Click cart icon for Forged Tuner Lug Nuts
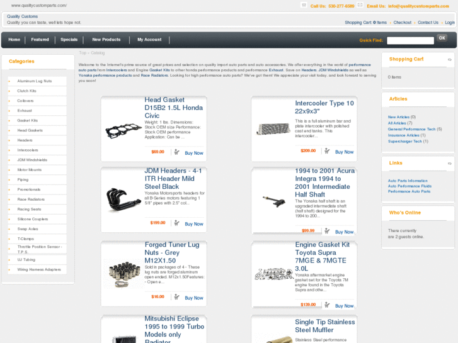This screenshot has height=343, width=458. (x=176, y=297)
